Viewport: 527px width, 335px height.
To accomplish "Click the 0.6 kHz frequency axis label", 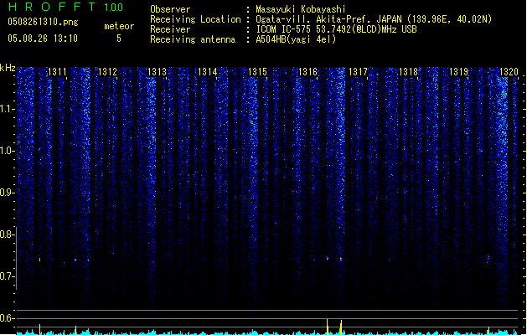I will [x=7, y=318].
